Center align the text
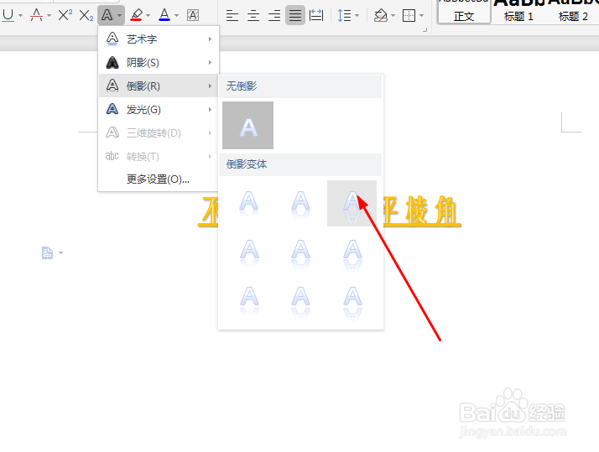Image resolution: width=599 pixels, height=452 pixels. 253,16
